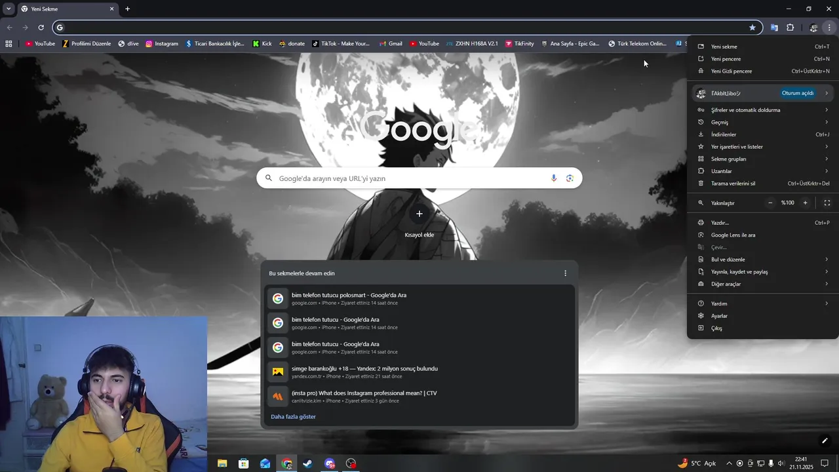This screenshot has width=839, height=472.
Task: Select the Yeni Sekme tab
Action: pos(68,9)
